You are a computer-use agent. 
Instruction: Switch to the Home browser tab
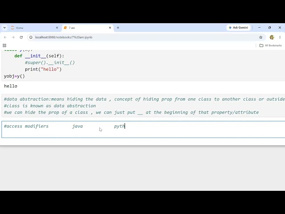tap(35, 28)
